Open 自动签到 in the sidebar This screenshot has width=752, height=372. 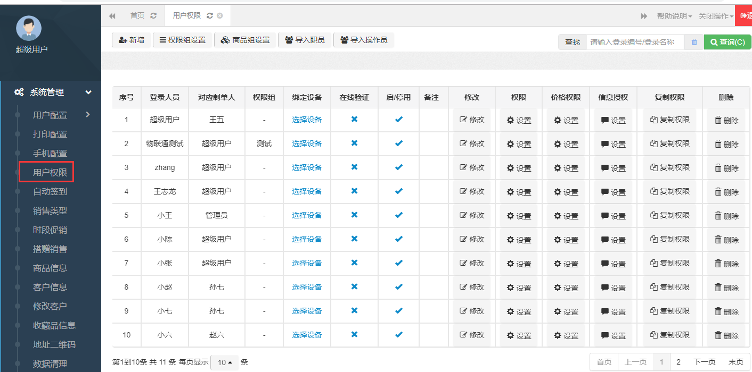(x=50, y=191)
